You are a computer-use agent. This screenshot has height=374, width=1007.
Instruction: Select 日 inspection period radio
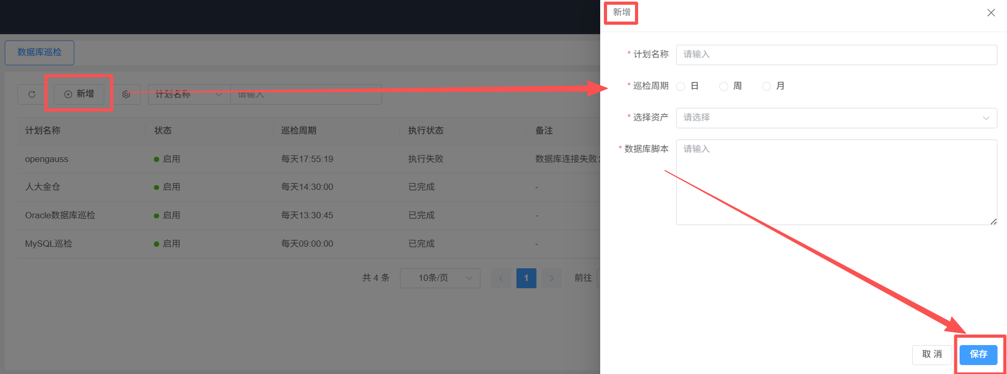(x=681, y=86)
